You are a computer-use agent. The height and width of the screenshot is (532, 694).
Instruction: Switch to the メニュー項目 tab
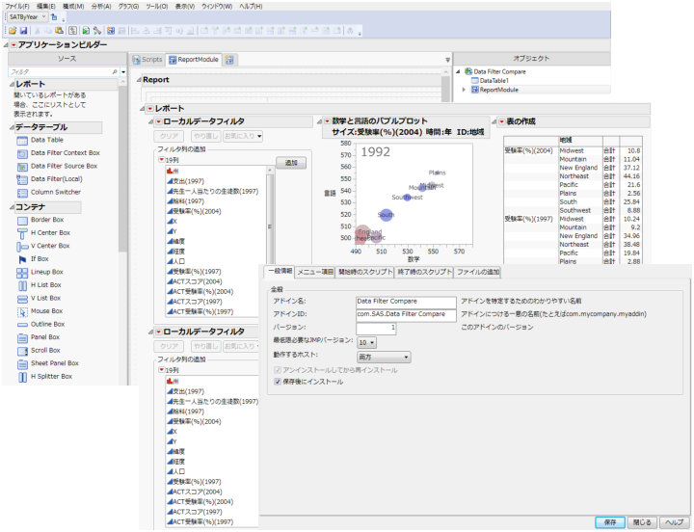tap(314, 272)
